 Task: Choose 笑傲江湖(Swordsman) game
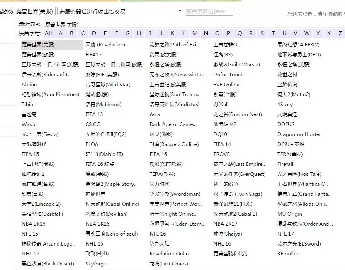coord(175,194)
